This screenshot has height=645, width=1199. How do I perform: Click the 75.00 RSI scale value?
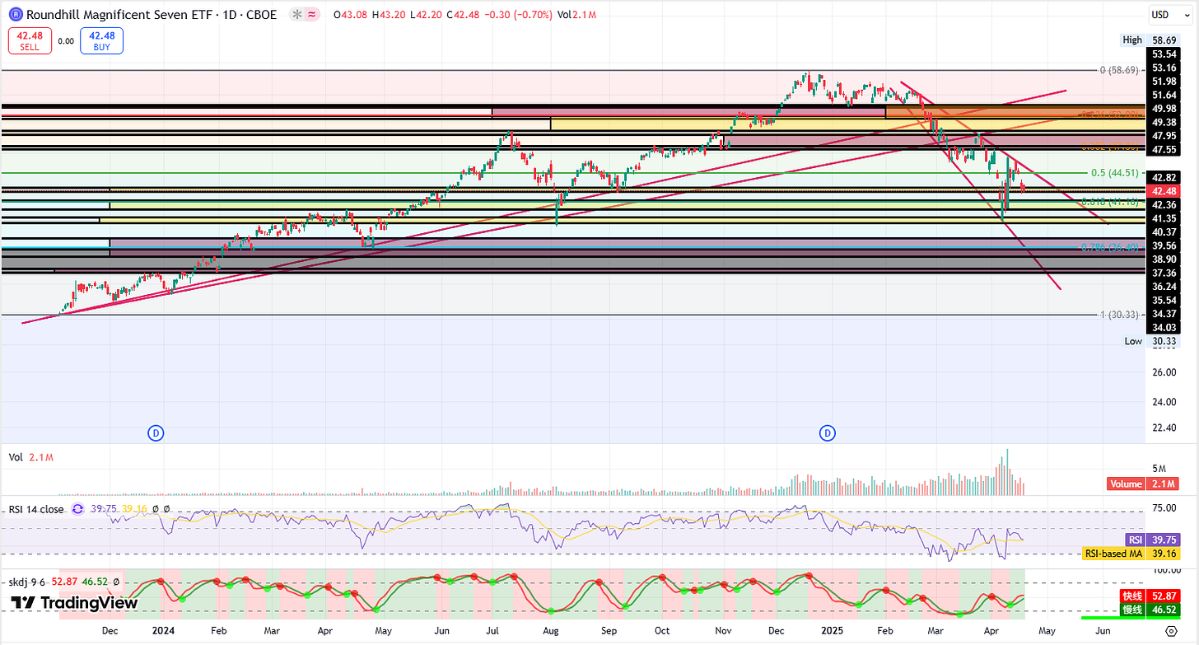coord(1164,508)
